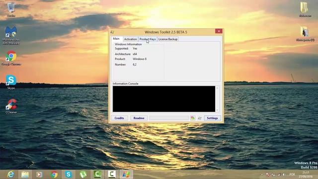Click the POR language indicator
Screen dimensions: 318x179
pos(292,175)
